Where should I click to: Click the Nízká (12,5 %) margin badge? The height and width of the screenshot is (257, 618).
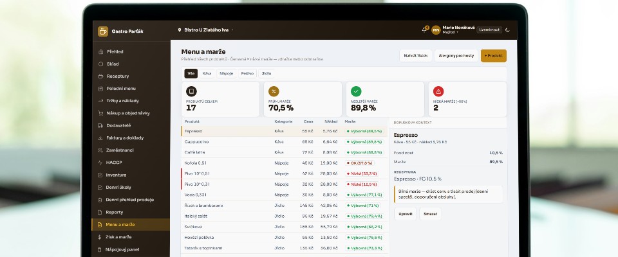coord(361,184)
